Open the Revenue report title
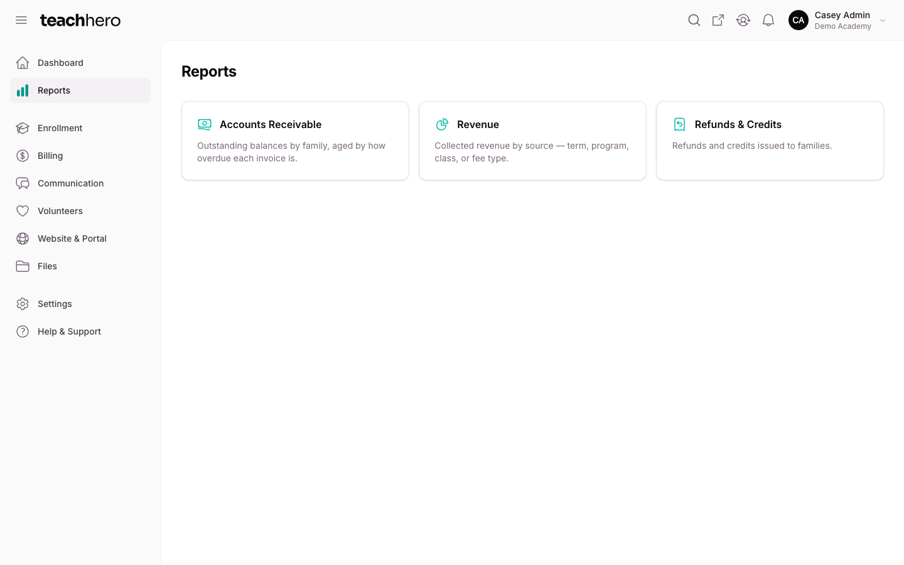This screenshot has height=565, width=904. click(478, 124)
